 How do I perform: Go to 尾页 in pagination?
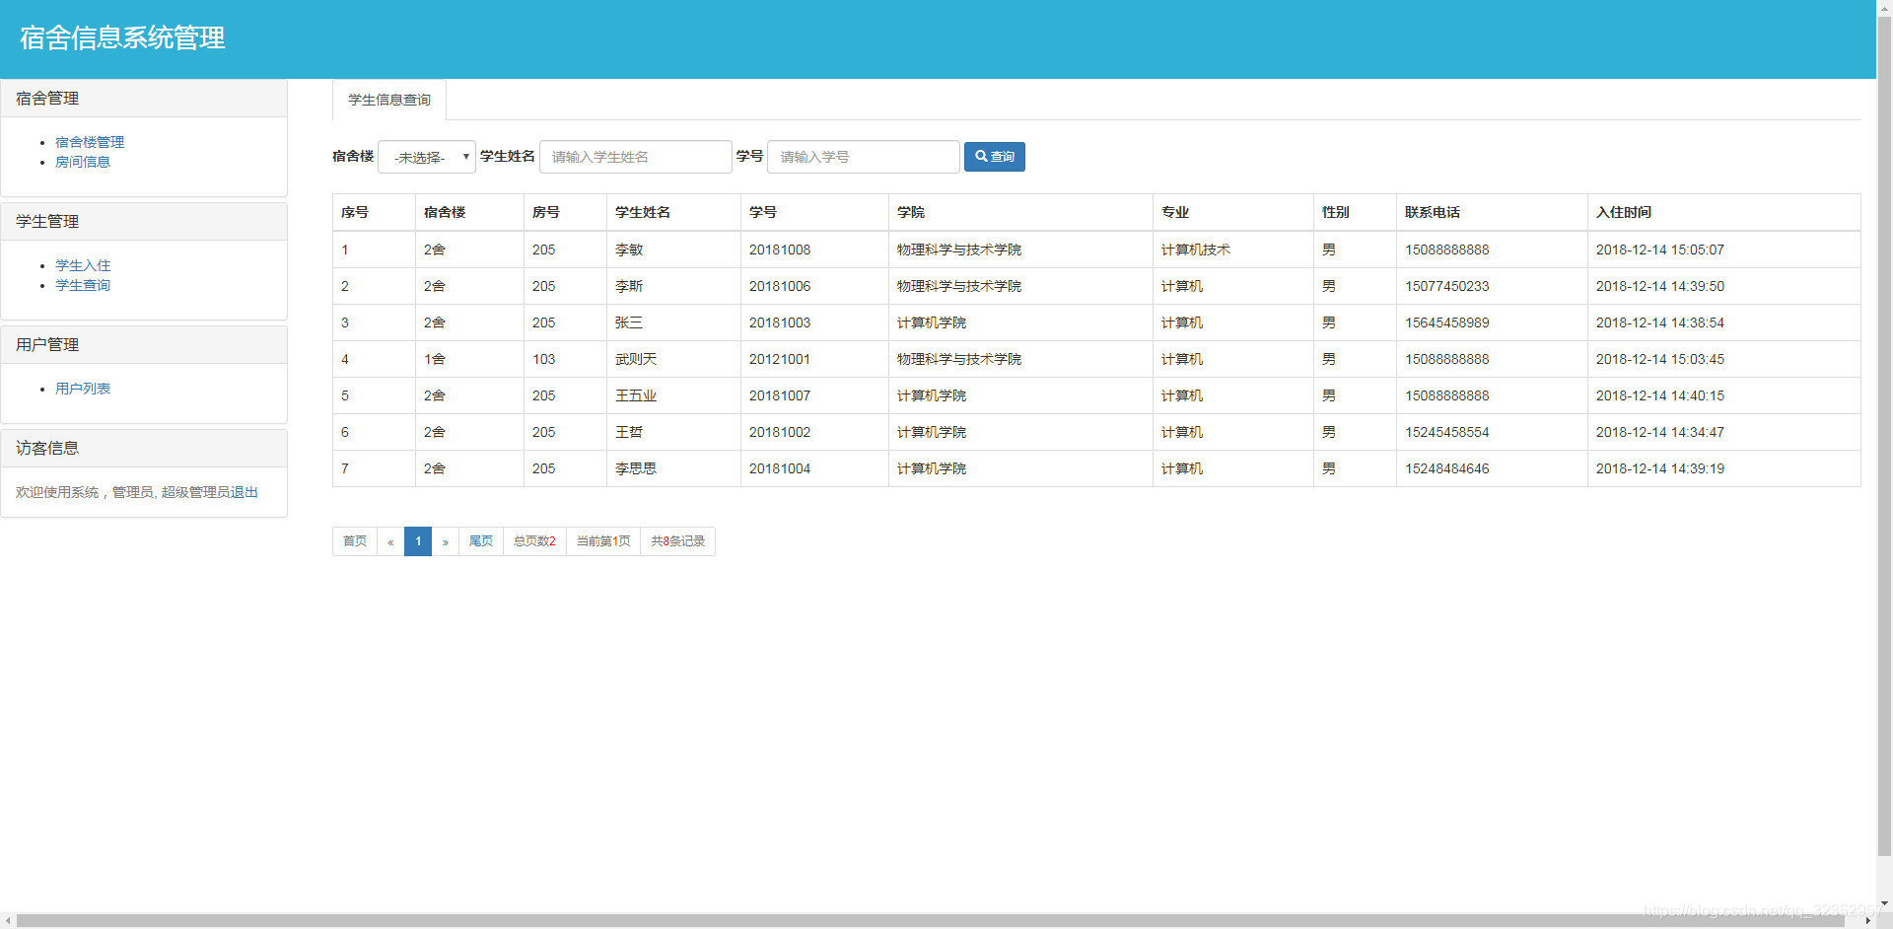481,541
